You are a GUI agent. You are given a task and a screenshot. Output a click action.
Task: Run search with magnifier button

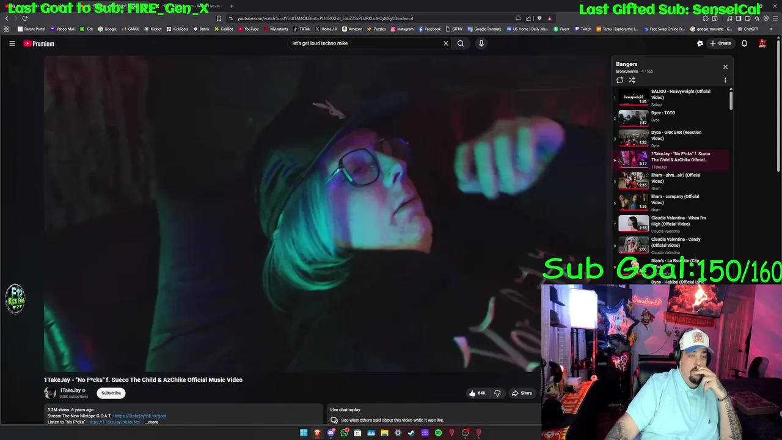(x=461, y=43)
